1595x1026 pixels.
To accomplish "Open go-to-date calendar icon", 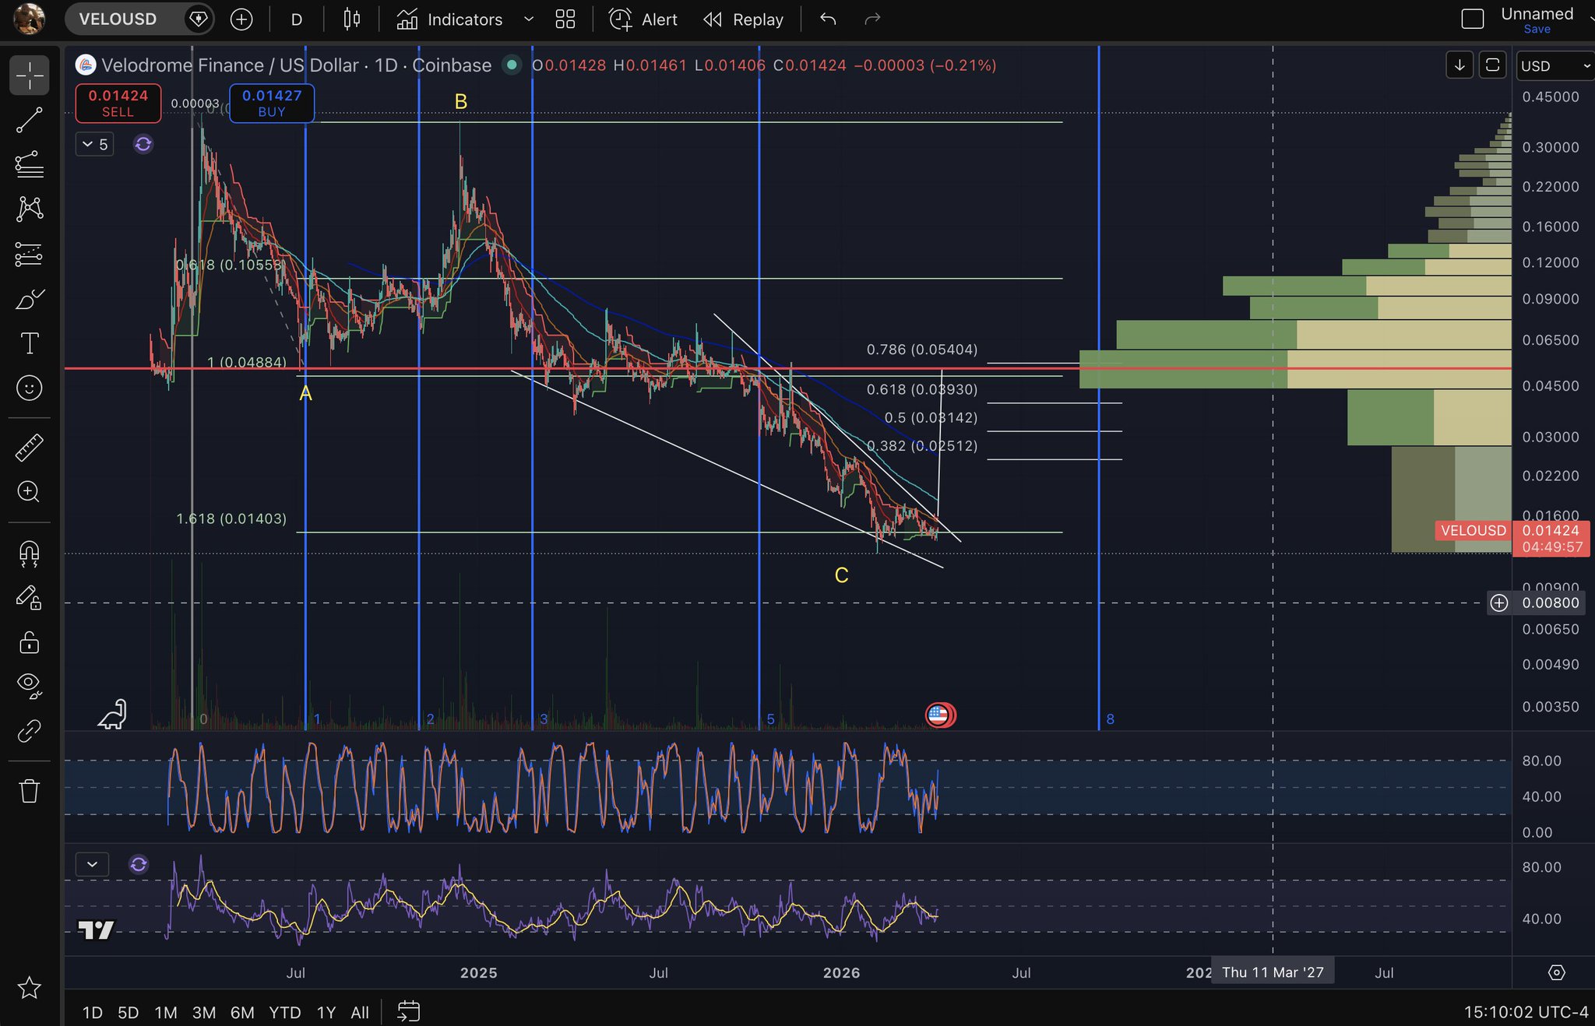I will point(408,1011).
